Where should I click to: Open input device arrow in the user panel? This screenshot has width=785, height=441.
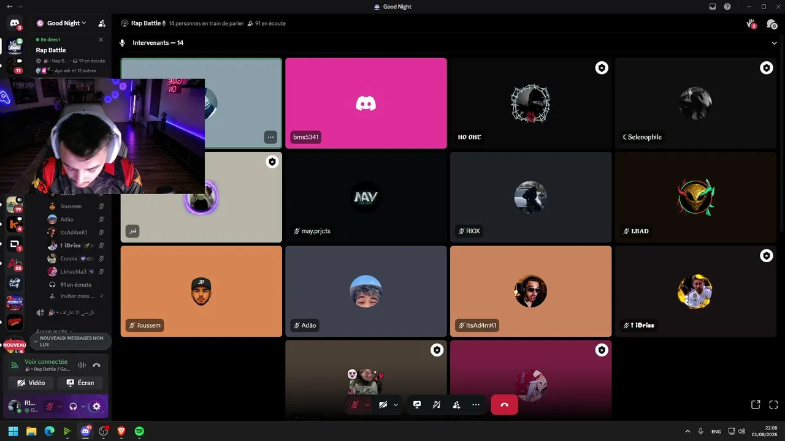tap(60, 406)
